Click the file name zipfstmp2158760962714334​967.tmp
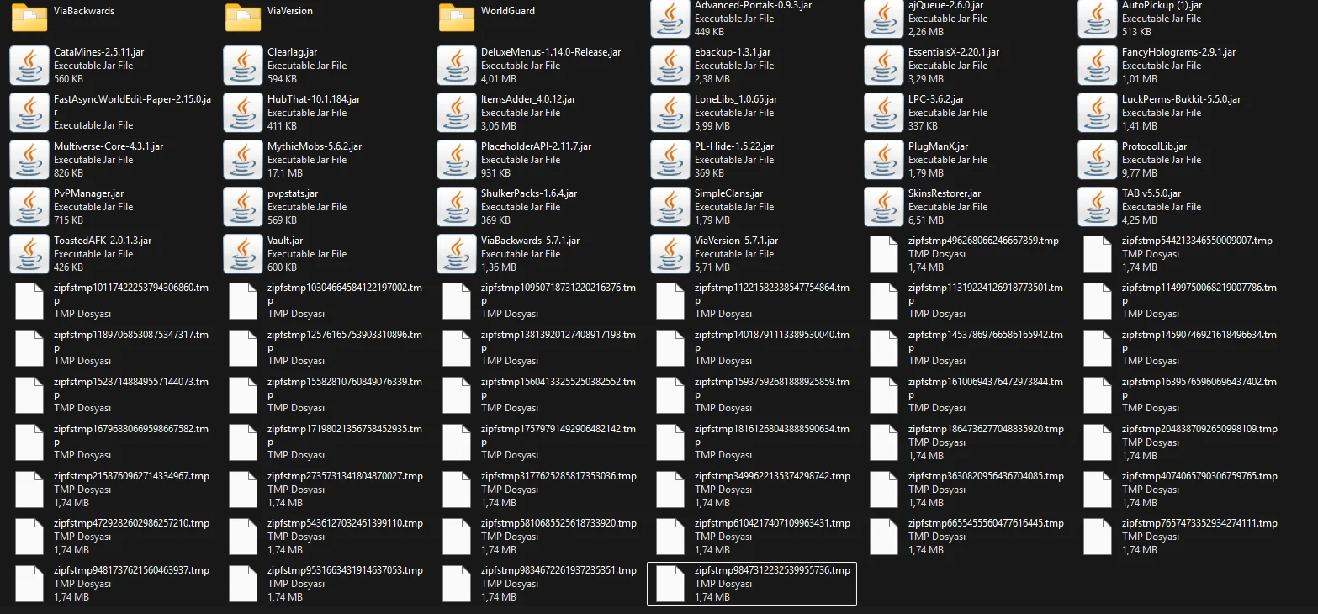The image size is (1318, 614). coord(131,476)
